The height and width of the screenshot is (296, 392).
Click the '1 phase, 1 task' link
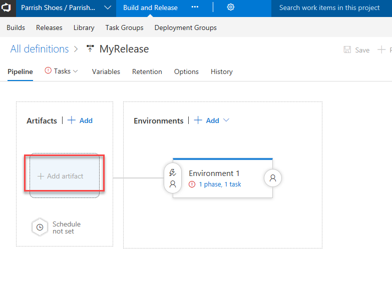[x=220, y=184]
